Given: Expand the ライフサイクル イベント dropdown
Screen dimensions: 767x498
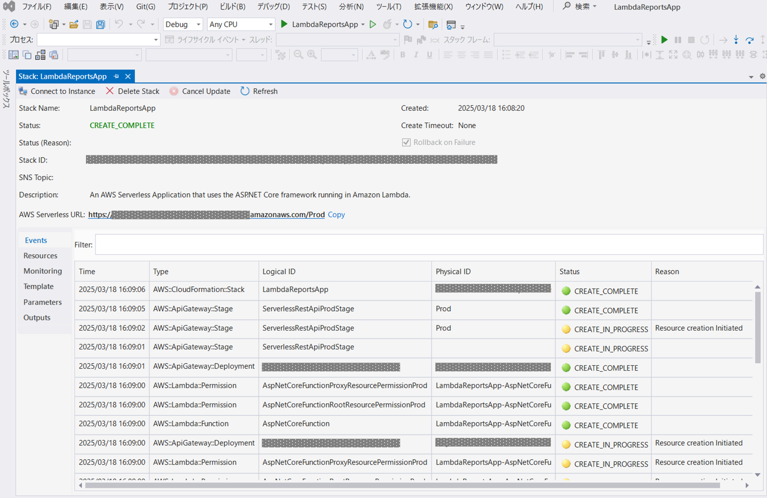Looking at the screenshot, I should (244, 39).
